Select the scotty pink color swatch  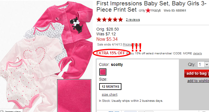coord(103,72)
